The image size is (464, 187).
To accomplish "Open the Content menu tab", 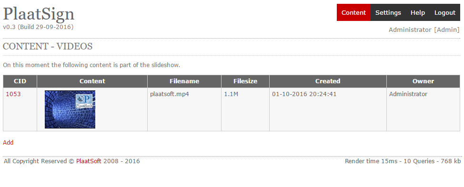I will click(353, 12).
